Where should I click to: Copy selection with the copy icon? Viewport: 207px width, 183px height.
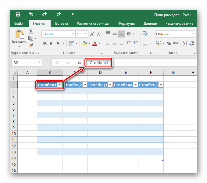(30, 38)
